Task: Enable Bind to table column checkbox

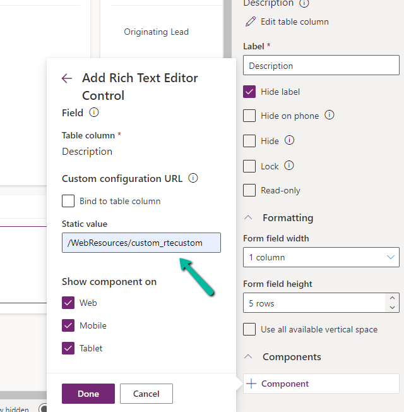Action: 68,201
